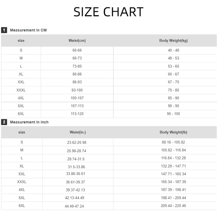Screen dimensions: 217x217
Task: Click the 23.62-25.98 waist cell
Action: click(x=77, y=143)
